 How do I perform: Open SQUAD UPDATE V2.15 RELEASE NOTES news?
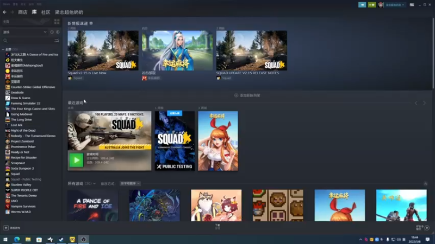click(252, 50)
